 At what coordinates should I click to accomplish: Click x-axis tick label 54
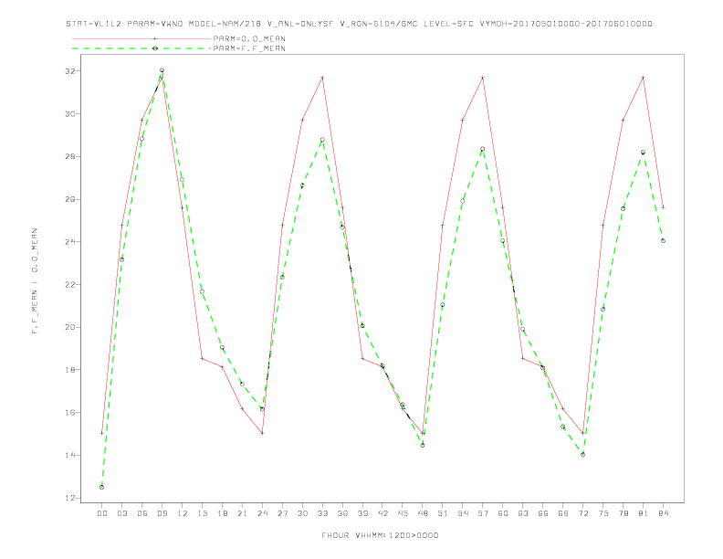coord(463,513)
